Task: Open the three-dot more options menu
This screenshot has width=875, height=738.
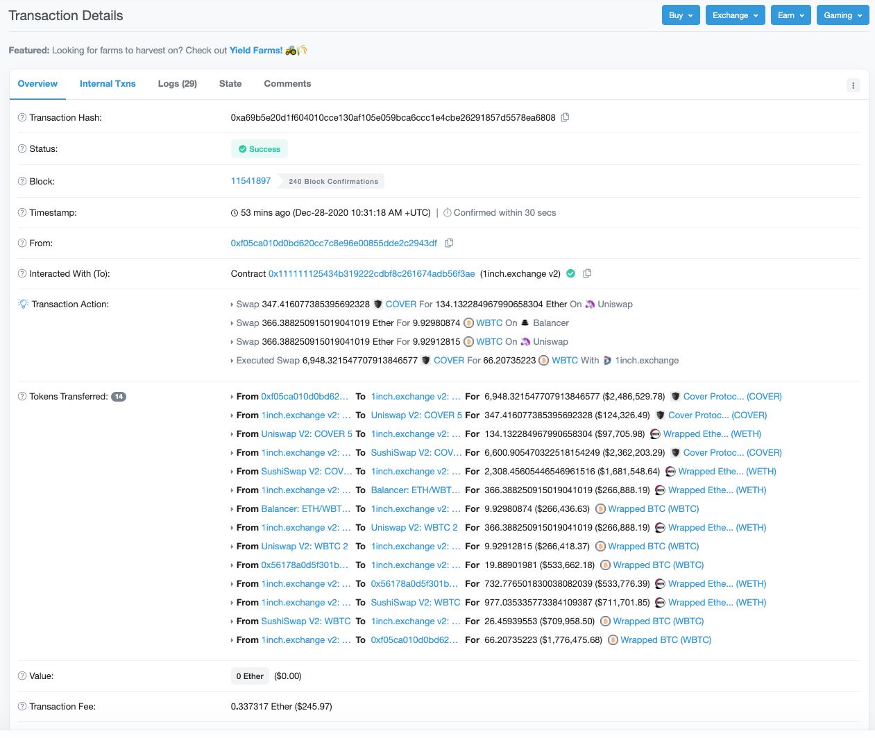Action: coord(853,85)
